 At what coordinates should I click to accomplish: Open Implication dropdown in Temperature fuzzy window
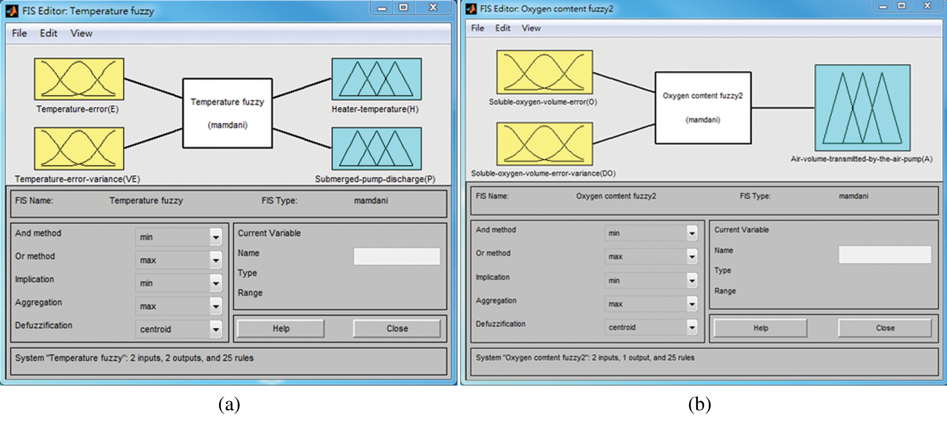pyautogui.click(x=216, y=283)
